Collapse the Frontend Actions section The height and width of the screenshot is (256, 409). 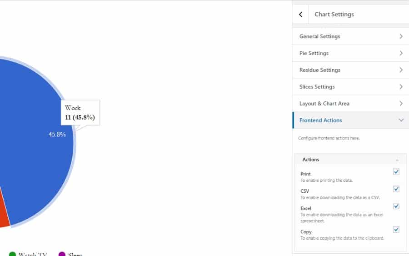coord(401,120)
